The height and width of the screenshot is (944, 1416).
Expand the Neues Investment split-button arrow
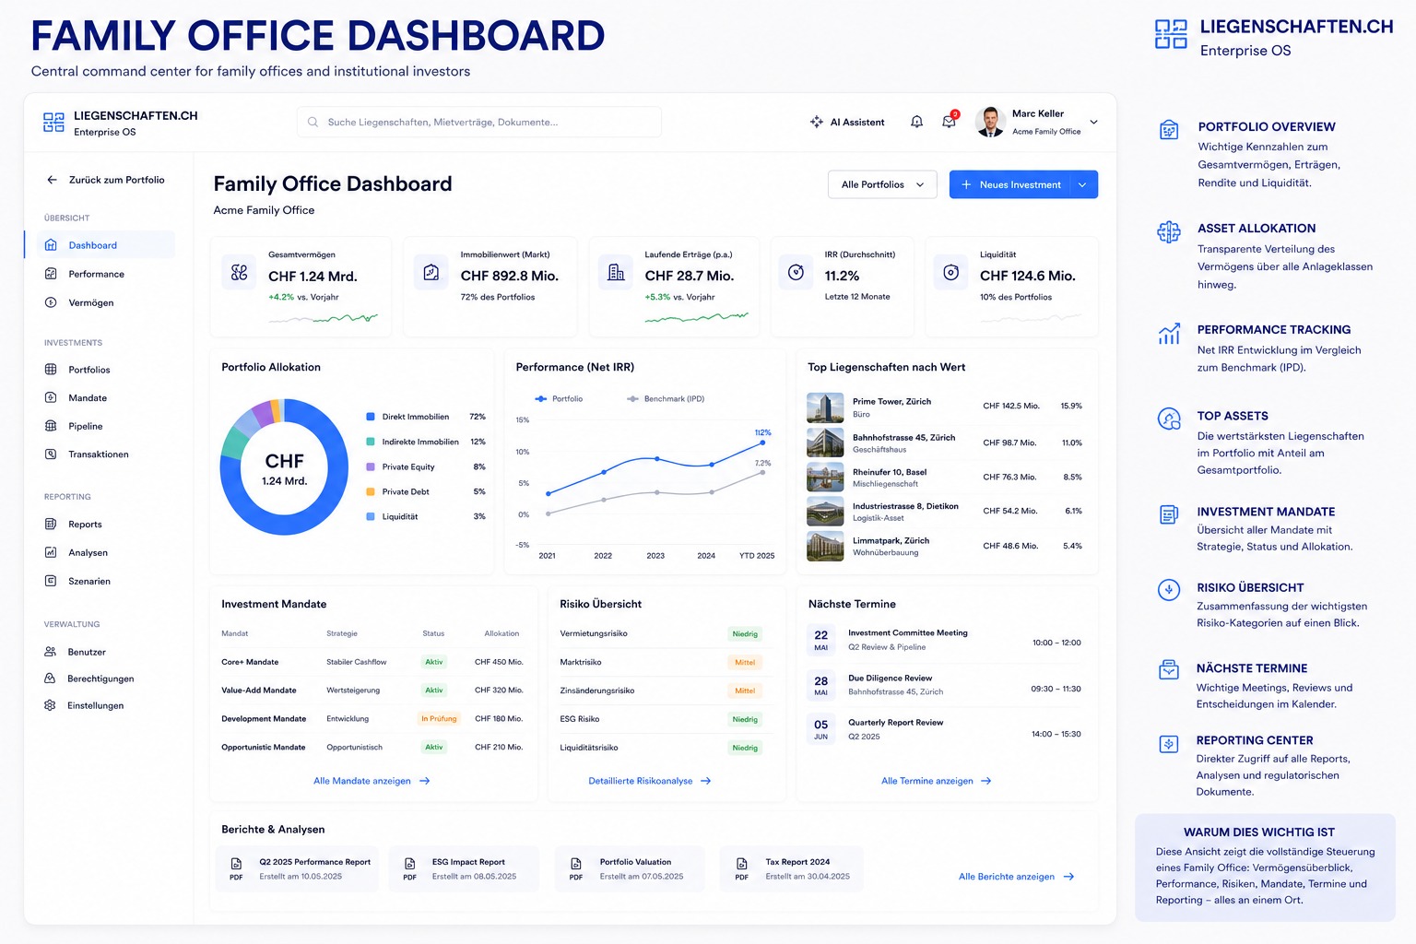pyautogui.click(x=1083, y=184)
